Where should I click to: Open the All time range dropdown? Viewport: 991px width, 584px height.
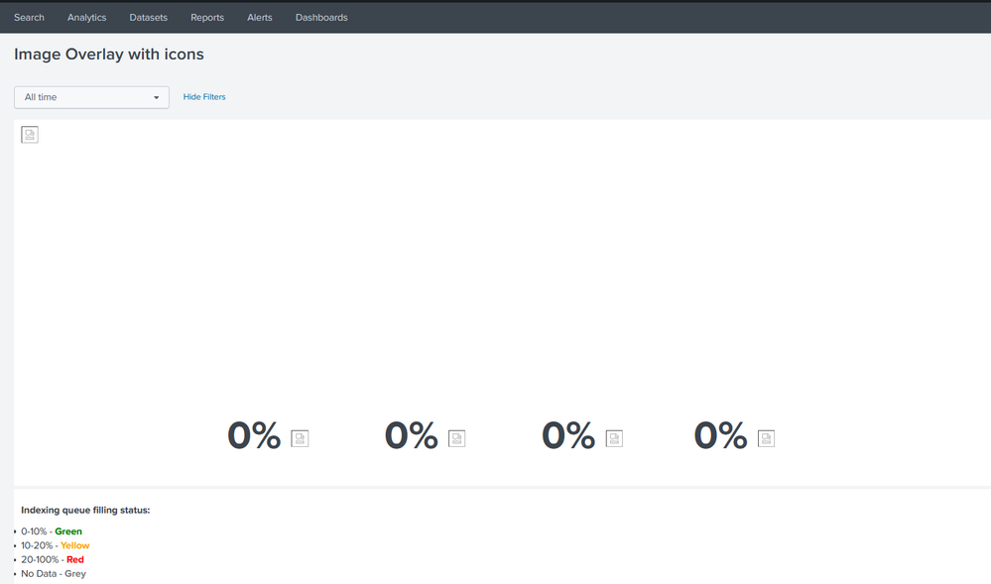(91, 97)
